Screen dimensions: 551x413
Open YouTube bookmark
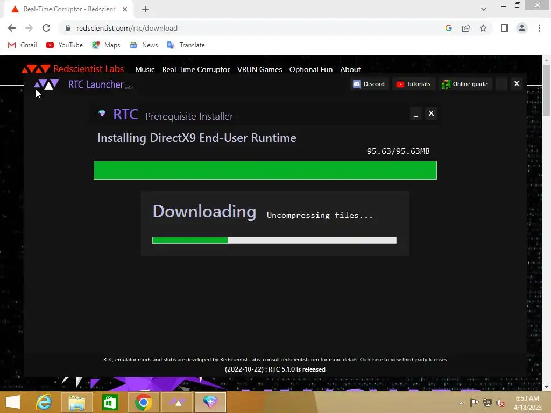coord(65,45)
